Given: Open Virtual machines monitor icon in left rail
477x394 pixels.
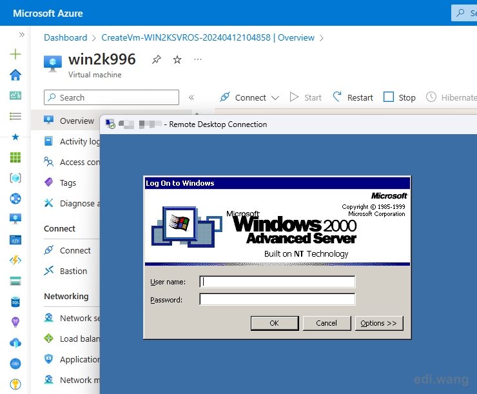Looking at the screenshot, I should [x=15, y=219].
